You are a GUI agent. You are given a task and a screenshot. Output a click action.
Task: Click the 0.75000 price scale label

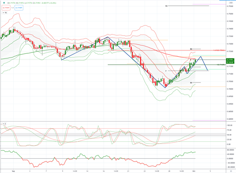click(x=230, y=14)
